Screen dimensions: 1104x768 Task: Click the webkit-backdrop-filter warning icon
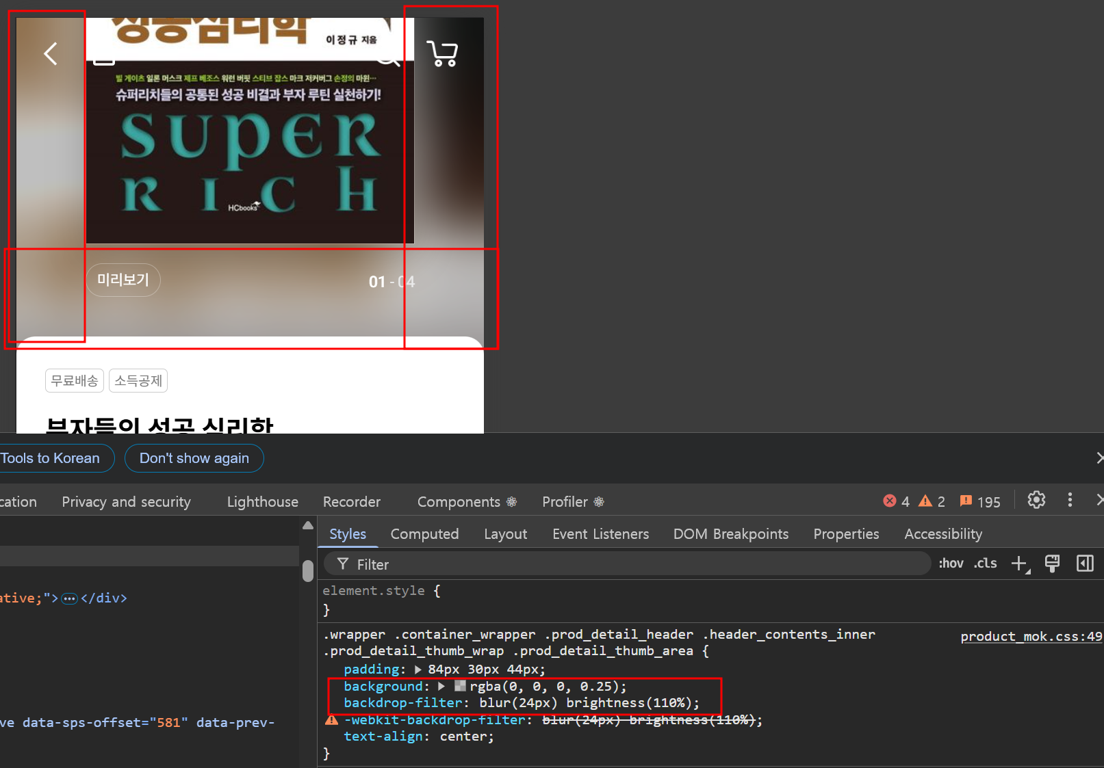[332, 719]
